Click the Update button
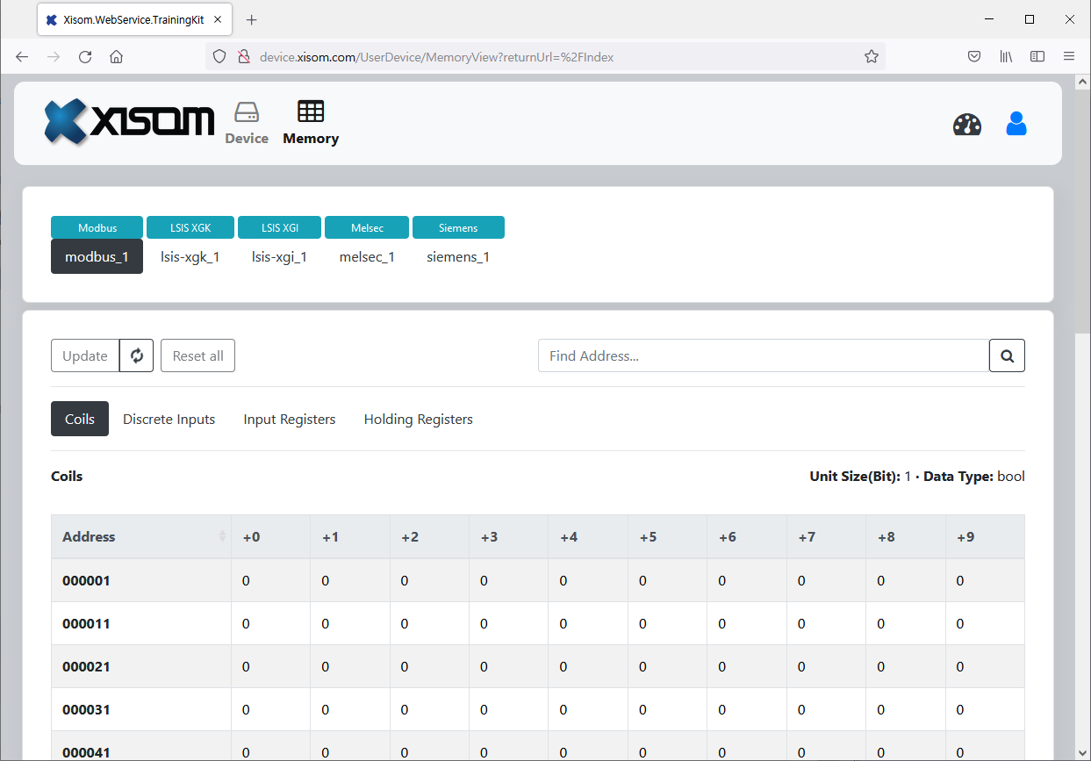The width and height of the screenshot is (1091, 761). tap(85, 355)
